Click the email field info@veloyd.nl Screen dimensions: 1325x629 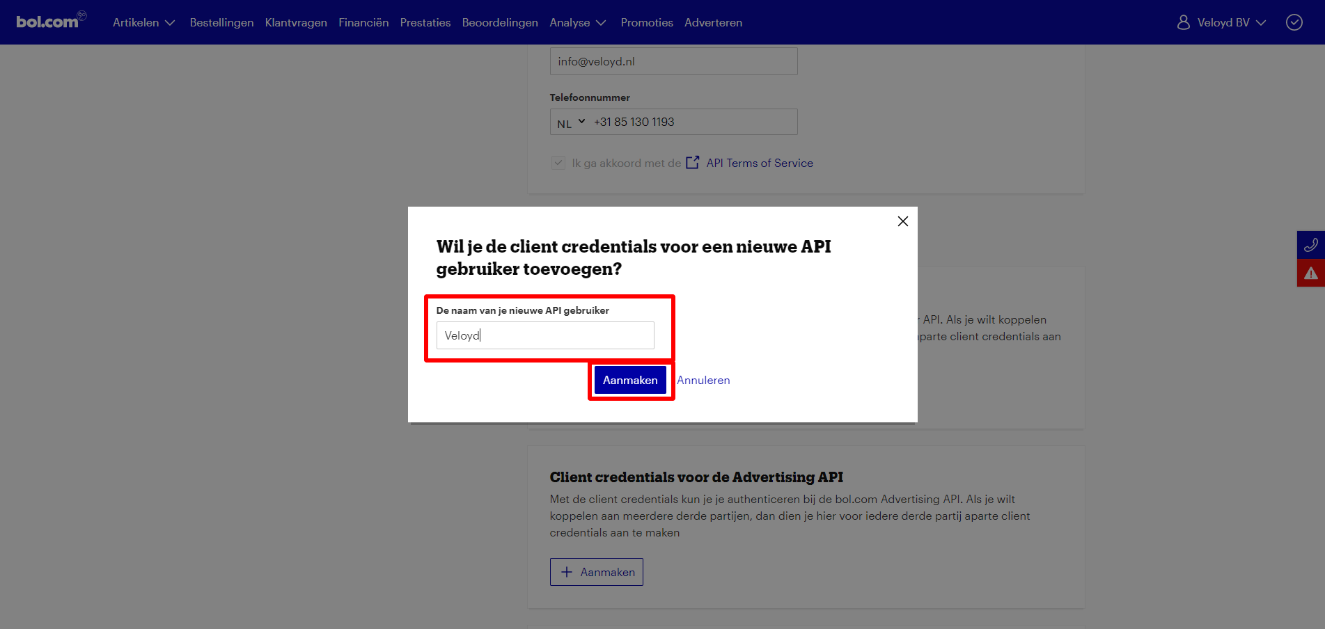pyautogui.click(x=673, y=61)
